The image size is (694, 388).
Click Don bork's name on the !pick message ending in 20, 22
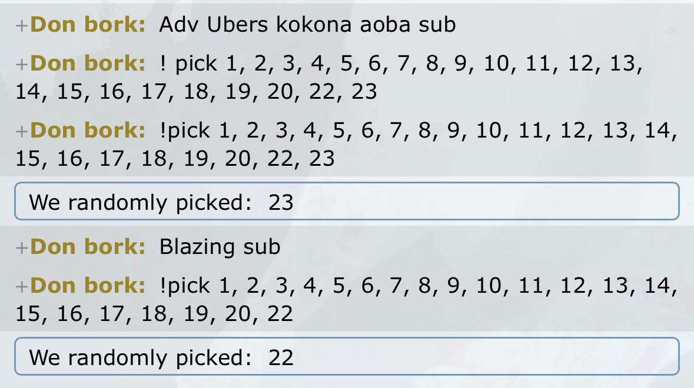point(87,286)
